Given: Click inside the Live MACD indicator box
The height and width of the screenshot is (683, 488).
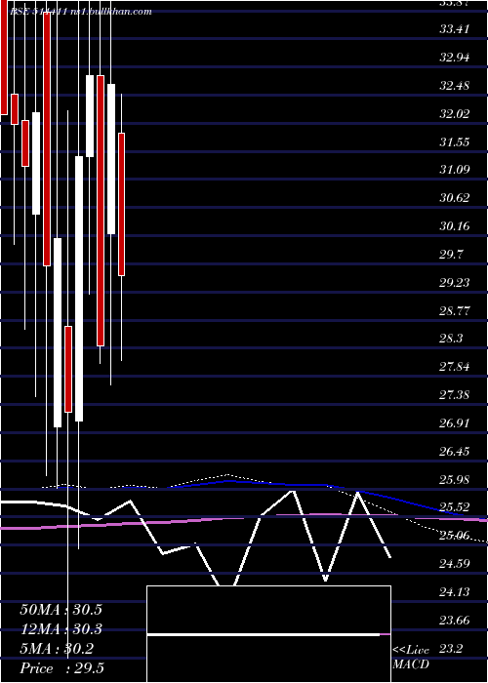Looking at the screenshot, I should point(268,634).
